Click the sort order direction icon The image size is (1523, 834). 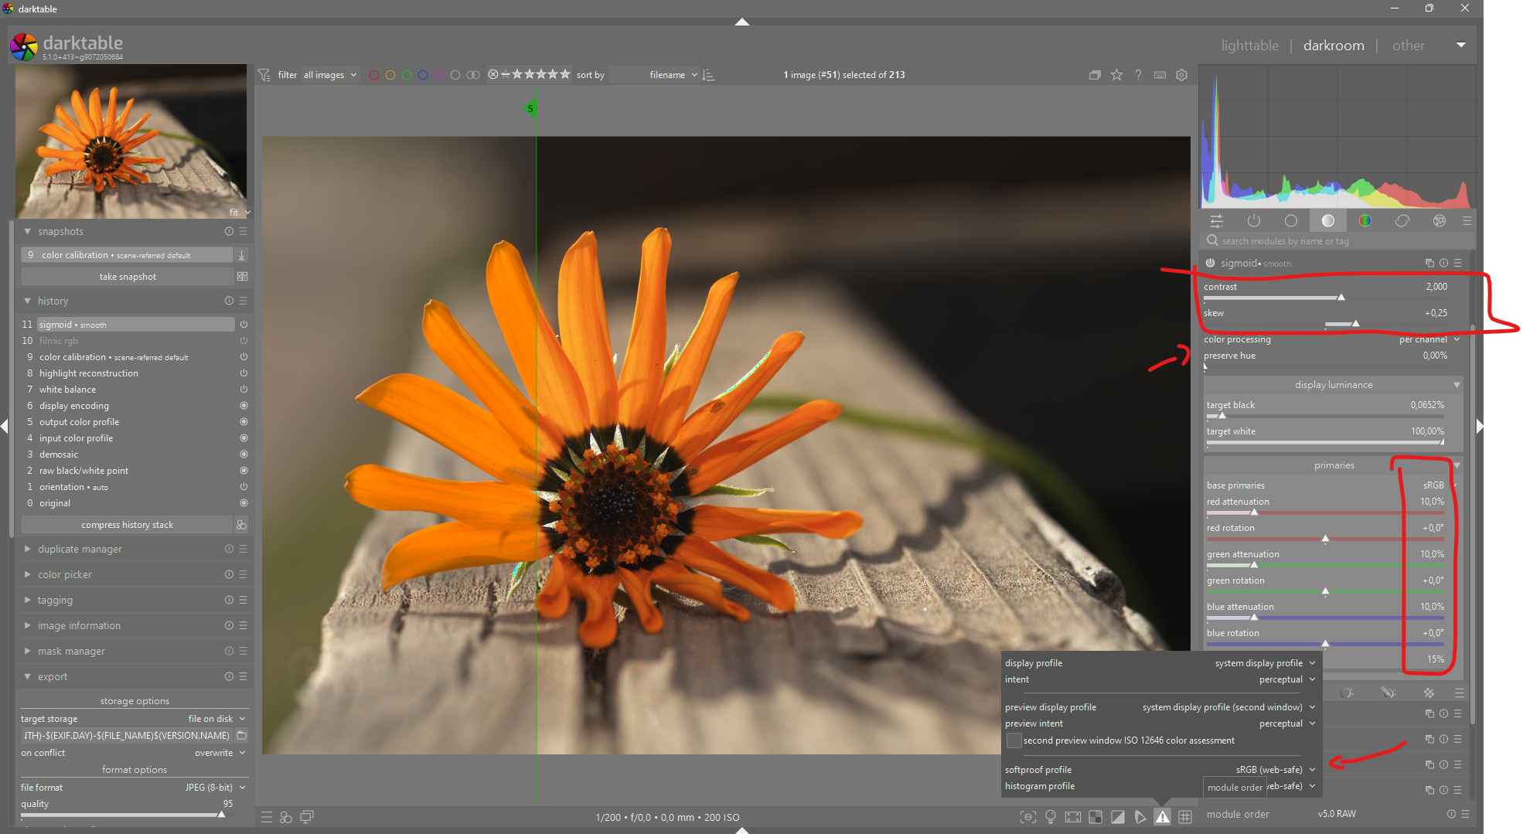[709, 75]
